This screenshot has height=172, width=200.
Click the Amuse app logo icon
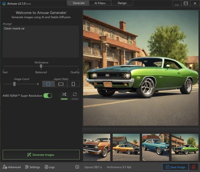pyautogui.click(x=4, y=4)
